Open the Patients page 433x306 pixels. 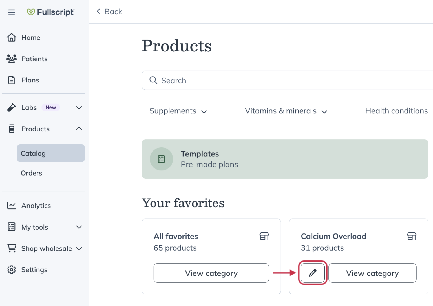tap(34, 59)
